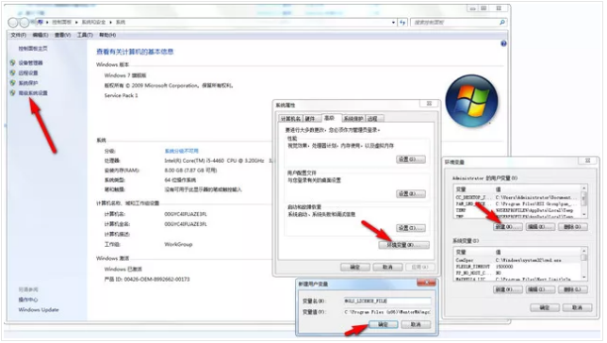
Task: Click the user variables list scrollbar
Action: tap(583, 202)
